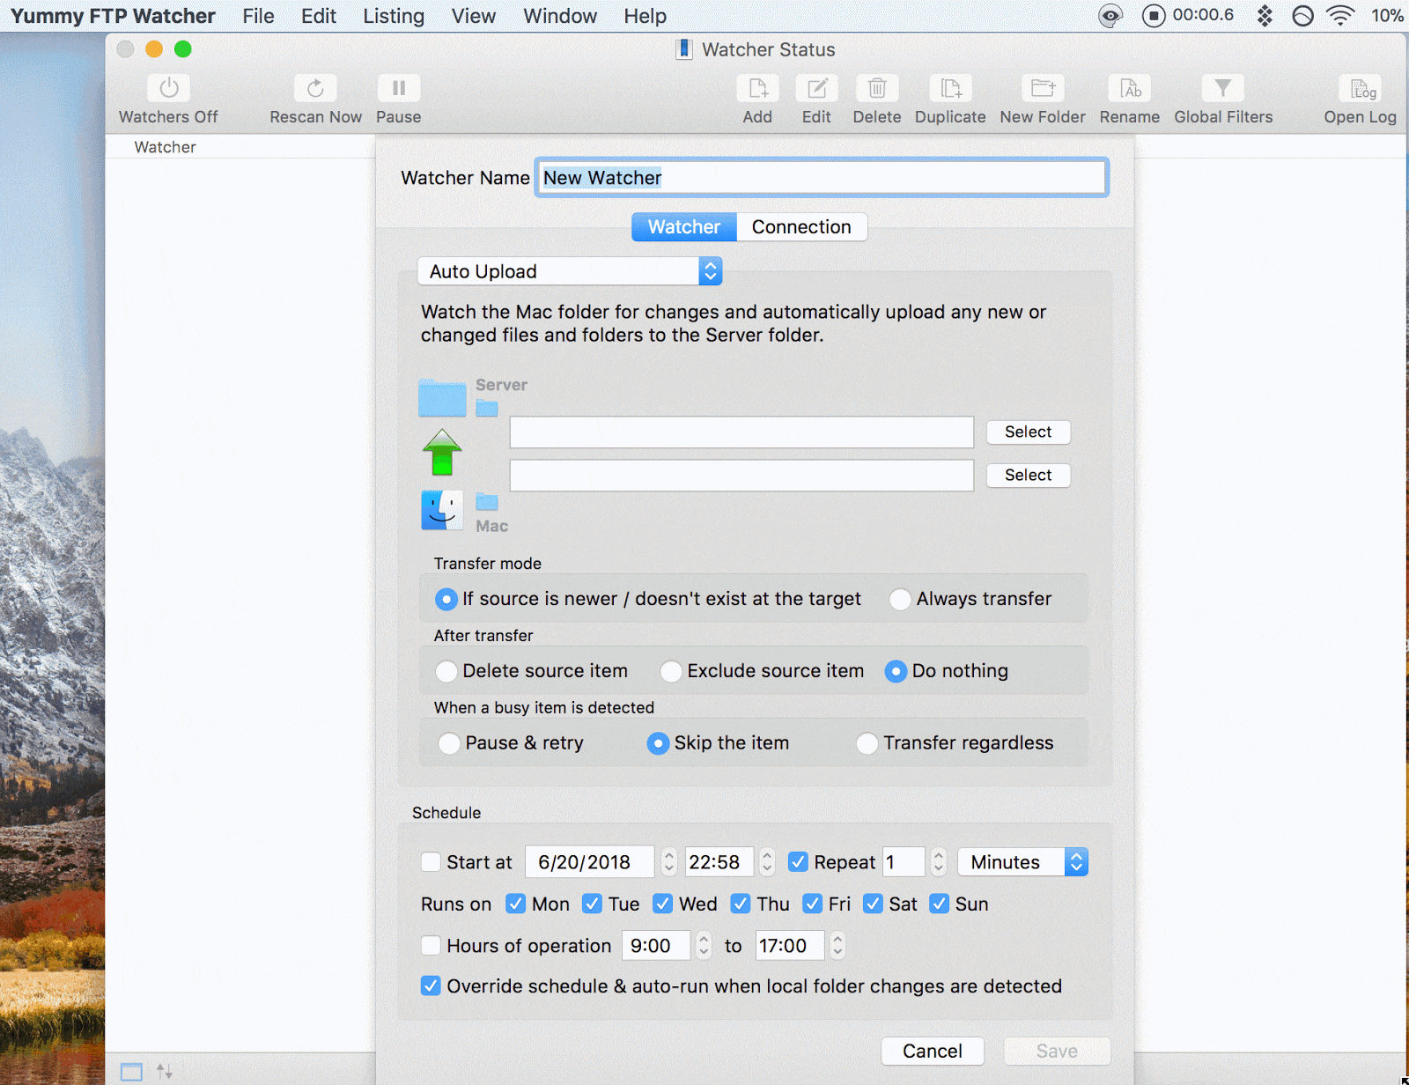Image resolution: width=1409 pixels, height=1085 pixels.
Task: Choose Exclude source item option
Action: pyautogui.click(x=671, y=671)
